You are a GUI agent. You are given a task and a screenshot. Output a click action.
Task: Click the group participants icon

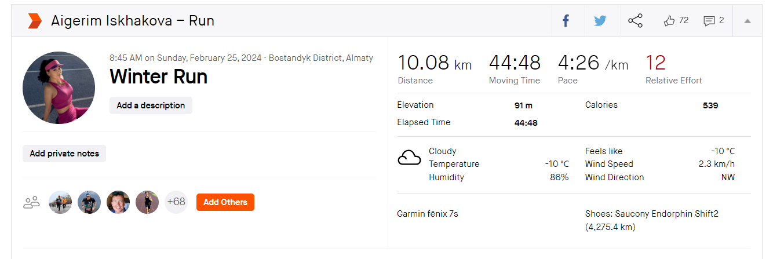click(x=31, y=202)
